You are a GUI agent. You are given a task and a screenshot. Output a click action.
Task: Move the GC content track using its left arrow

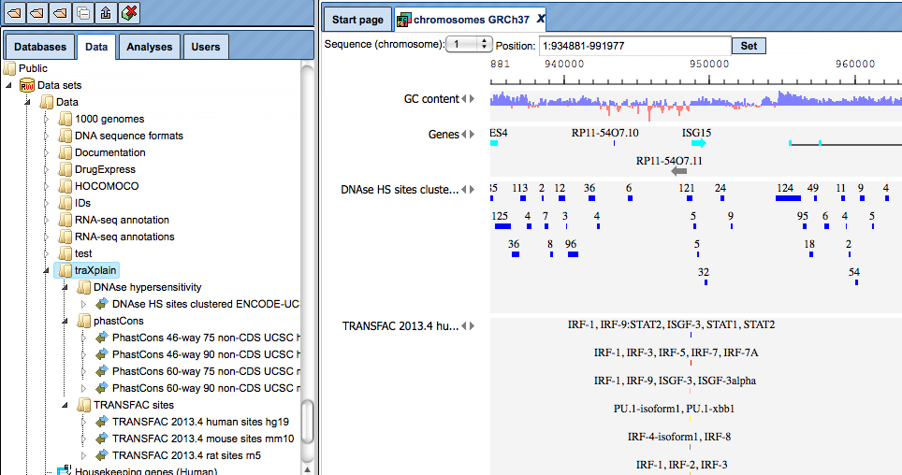(x=464, y=99)
